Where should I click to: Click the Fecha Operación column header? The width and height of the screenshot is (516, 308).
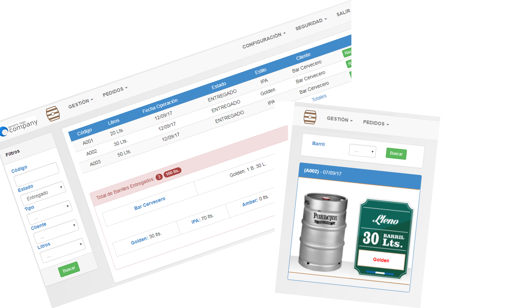click(160, 106)
